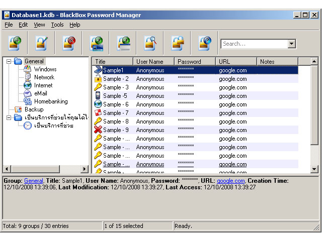Click the eMail envelope group icon
This screenshot has height=241, width=322.
27,93
